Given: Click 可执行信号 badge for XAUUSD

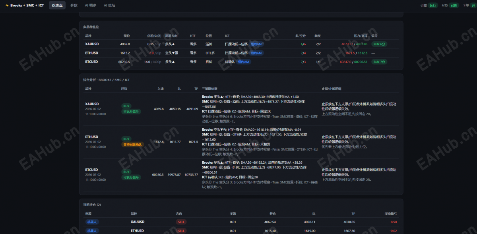Looking at the screenshot, I should click(131, 112).
